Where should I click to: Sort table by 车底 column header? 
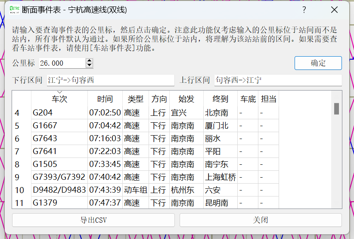pos(248,99)
